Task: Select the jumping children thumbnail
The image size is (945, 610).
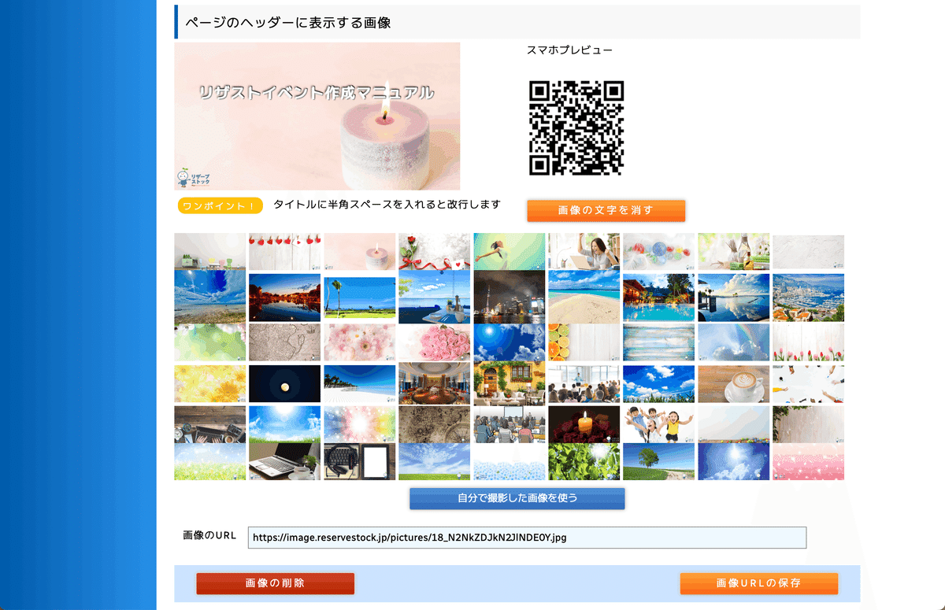Action: point(658,424)
